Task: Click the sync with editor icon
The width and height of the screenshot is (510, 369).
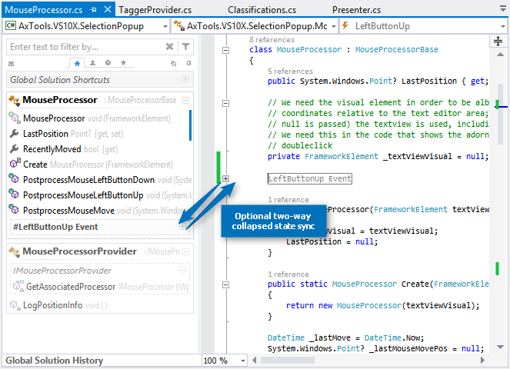Action: 173,63
